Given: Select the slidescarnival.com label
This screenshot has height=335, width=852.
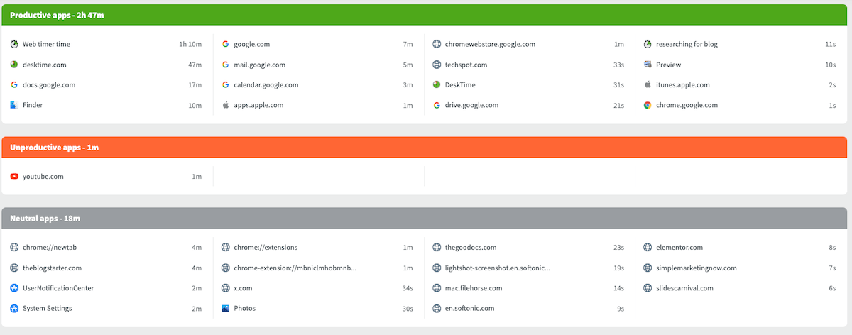Looking at the screenshot, I should [x=684, y=288].
